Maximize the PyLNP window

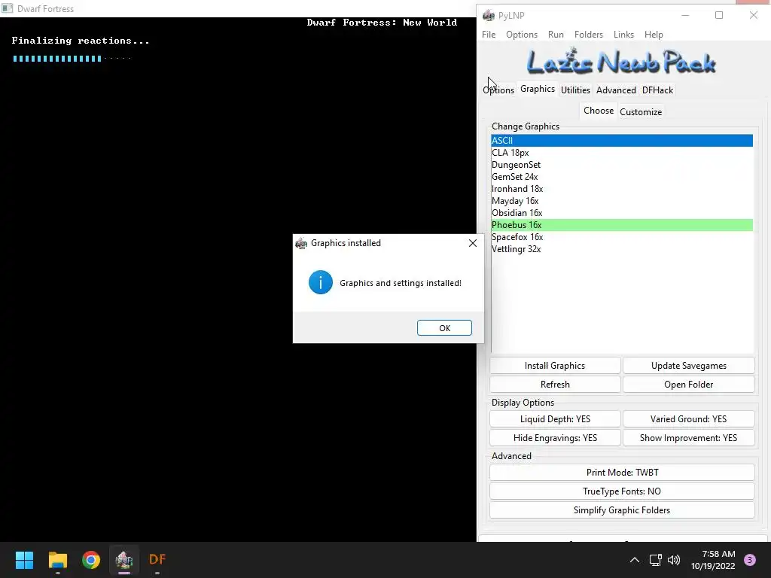tap(719, 15)
